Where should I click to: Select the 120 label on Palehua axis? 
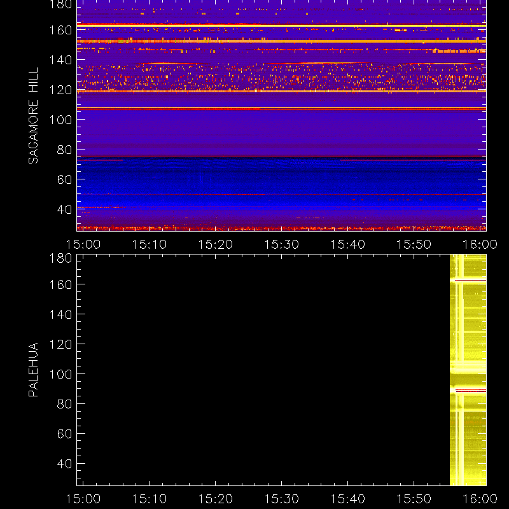click(x=60, y=344)
